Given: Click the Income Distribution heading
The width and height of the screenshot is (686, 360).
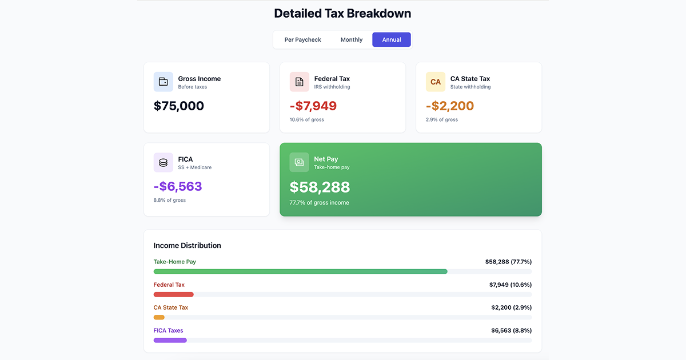Looking at the screenshot, I should [x=187, y=245].
